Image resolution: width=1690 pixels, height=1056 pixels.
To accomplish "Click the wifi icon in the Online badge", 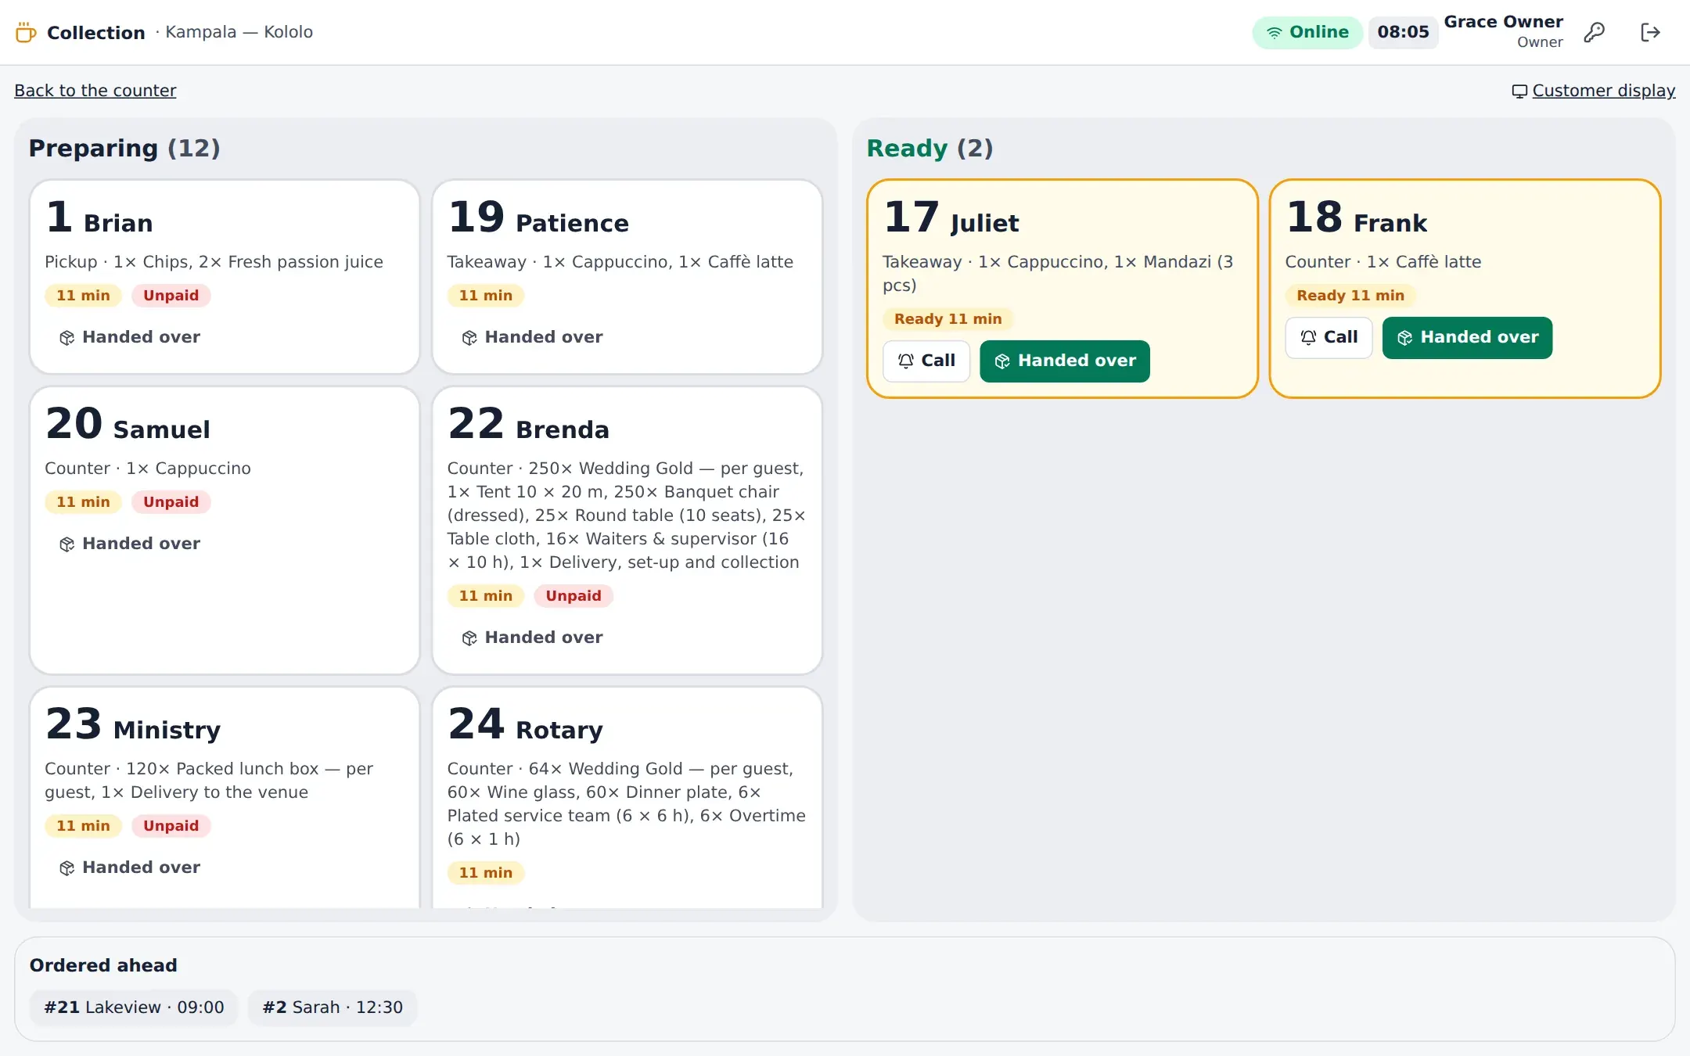I will tap(1275, 33).
